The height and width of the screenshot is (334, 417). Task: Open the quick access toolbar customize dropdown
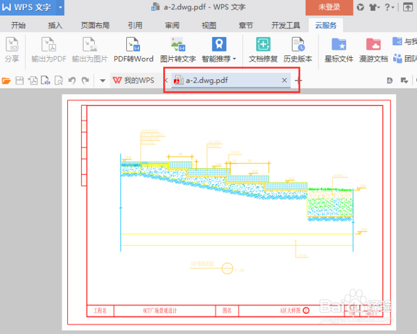(102, 81)
